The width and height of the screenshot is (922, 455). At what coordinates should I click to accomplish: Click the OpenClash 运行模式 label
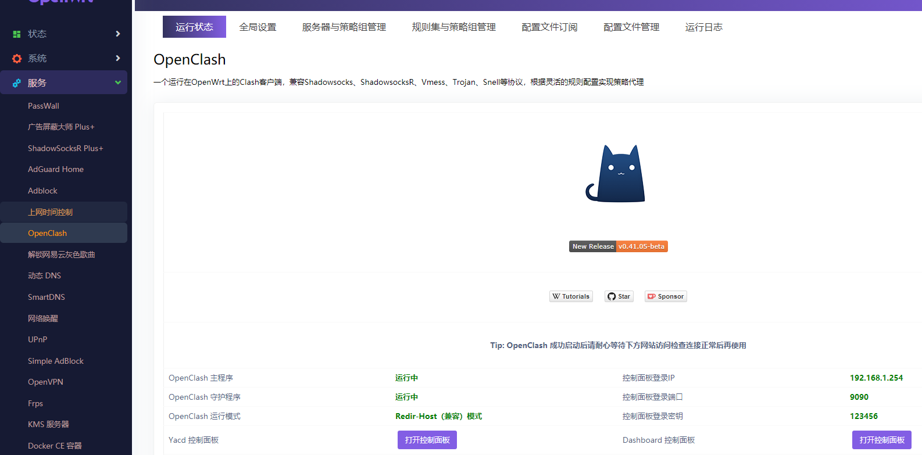[205, 416]
